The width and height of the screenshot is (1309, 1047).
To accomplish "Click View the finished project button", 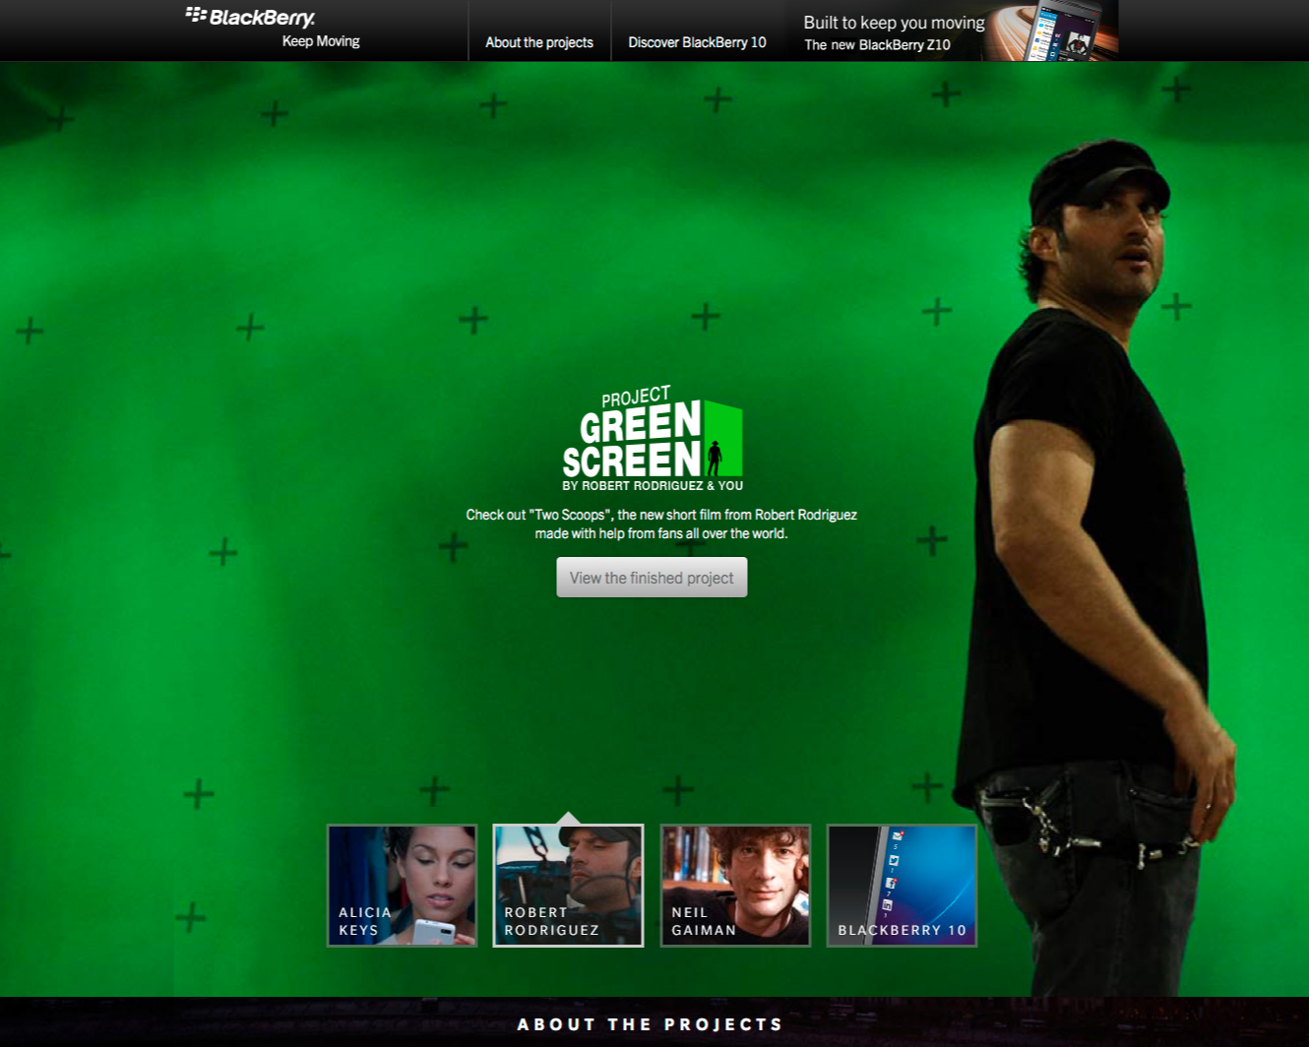I will point(652,578).
